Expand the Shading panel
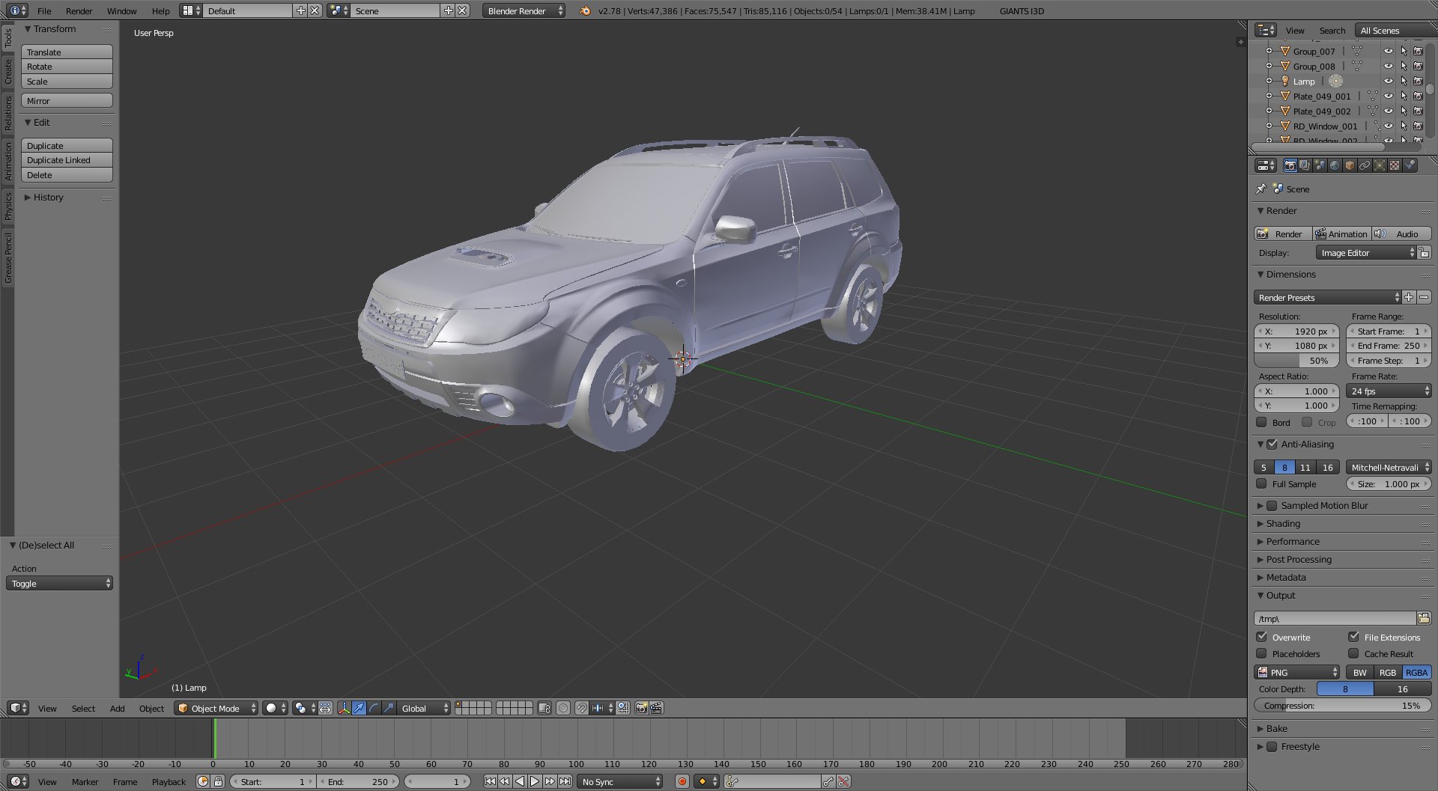Viewport: 1438px width, 791px height. tap(1283, 524)
